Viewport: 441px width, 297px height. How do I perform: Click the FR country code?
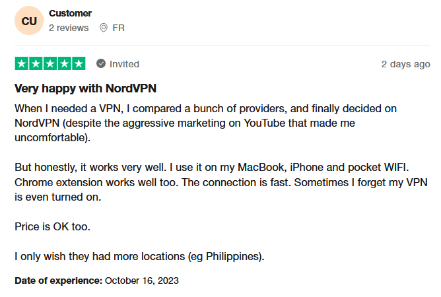click(118, 28)
